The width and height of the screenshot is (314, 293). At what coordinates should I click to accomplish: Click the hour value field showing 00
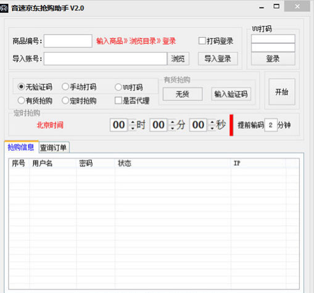[x=119, y=125]
